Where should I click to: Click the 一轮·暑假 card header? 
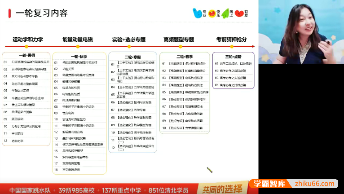point(27,55)
